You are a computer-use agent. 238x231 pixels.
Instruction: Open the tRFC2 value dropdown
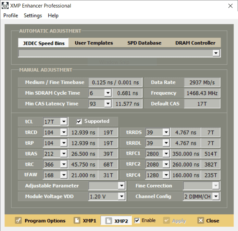click(x=166, y=164)
